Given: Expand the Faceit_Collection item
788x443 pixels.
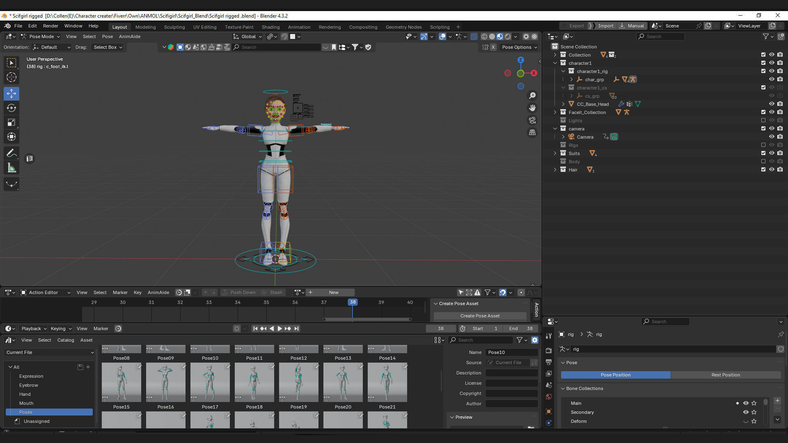Looking at the screenshot, I should [x=555, y=112].
